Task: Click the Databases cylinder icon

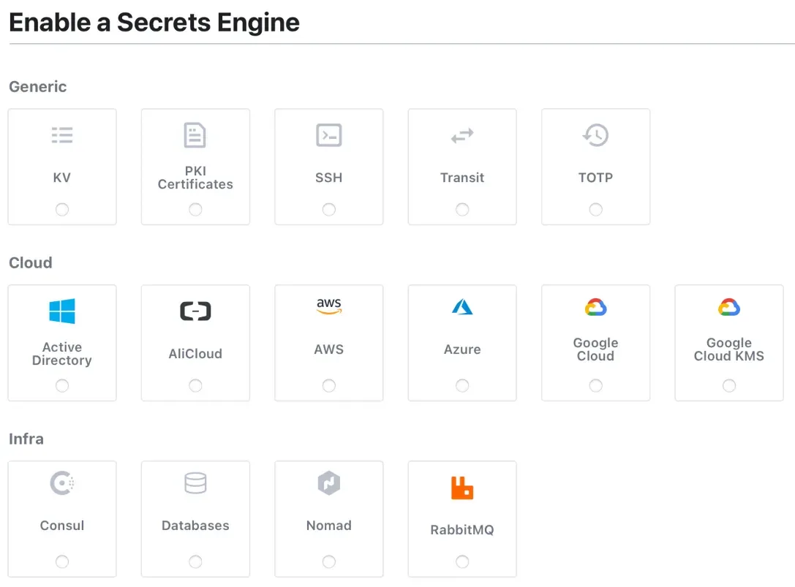Action: click(195, 482)
